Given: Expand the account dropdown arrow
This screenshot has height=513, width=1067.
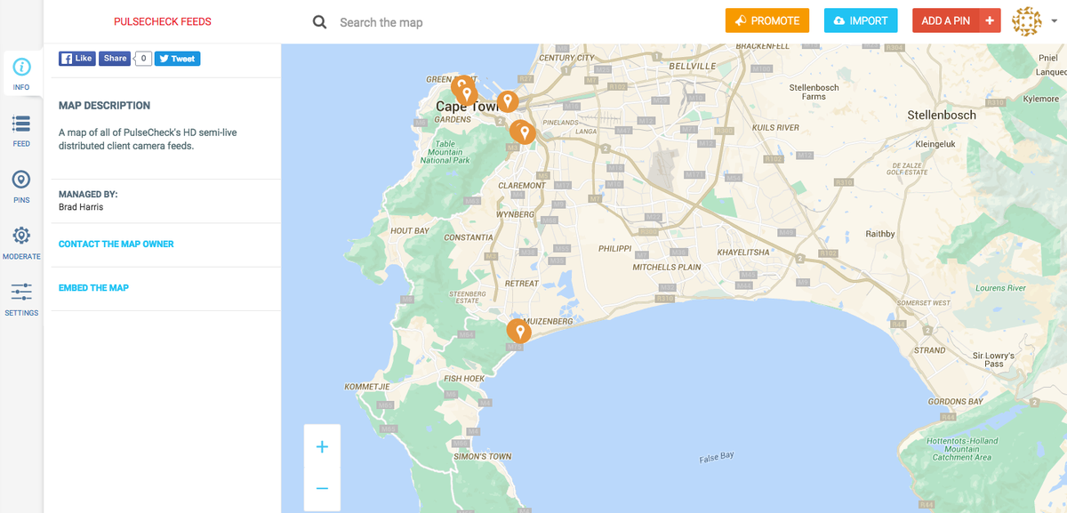Looking at the screenshot, I should [1054, 22].
